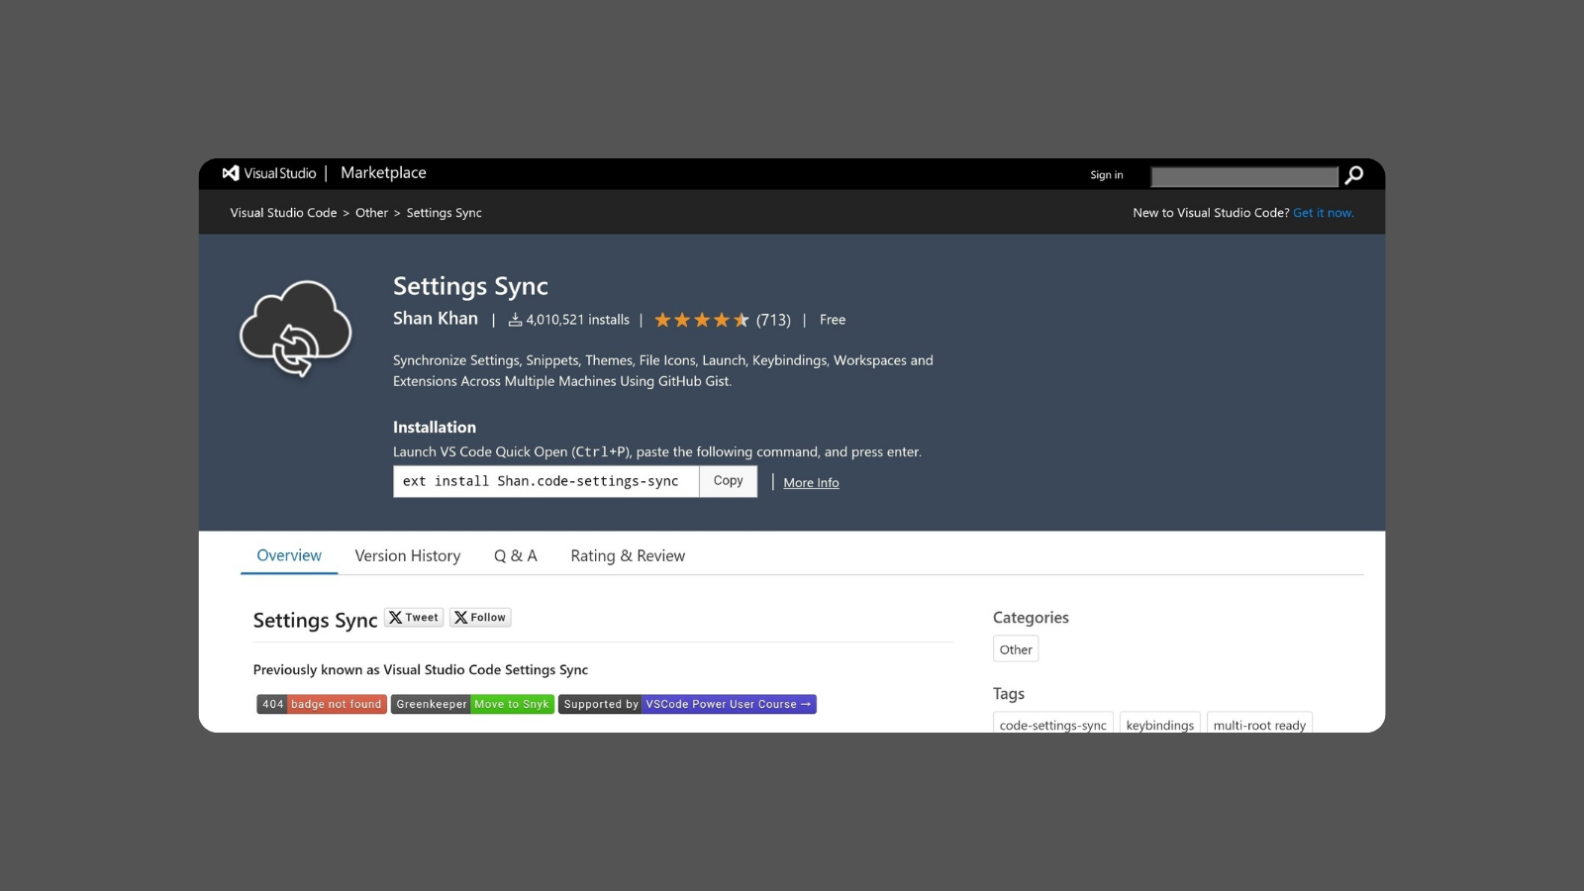Click the Greenkeeper Move to Snyk badge
Screen dimensions: 1584x891
pyautogui.click(x=472, y=704)
